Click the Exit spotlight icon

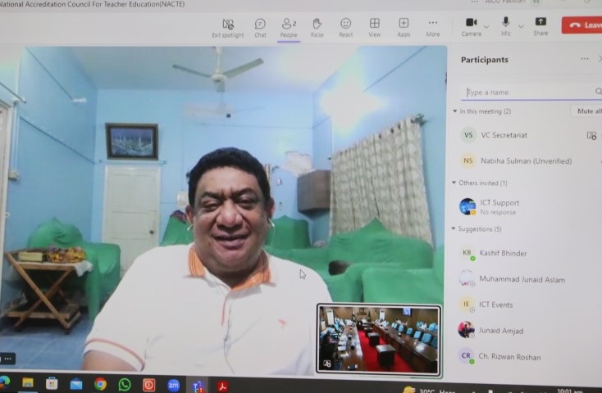pos(228,25)
